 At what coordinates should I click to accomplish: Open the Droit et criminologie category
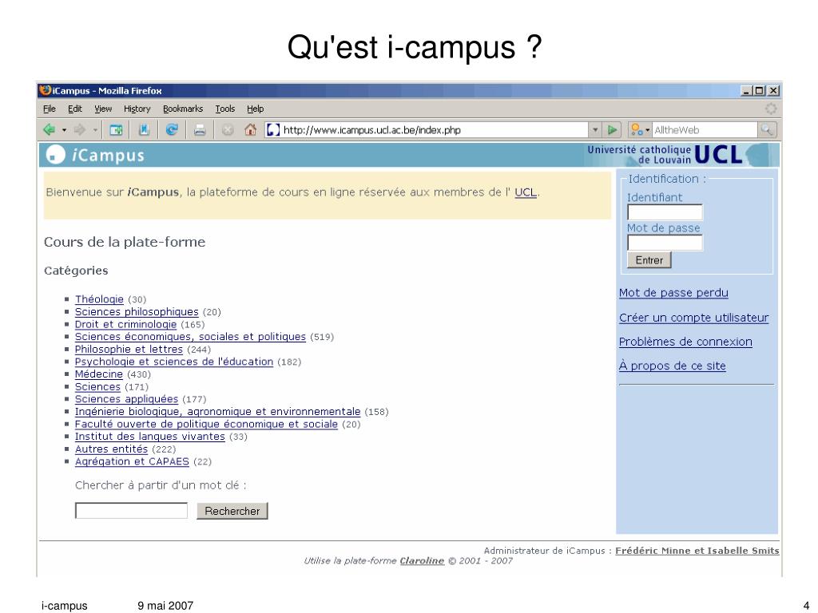125,324
